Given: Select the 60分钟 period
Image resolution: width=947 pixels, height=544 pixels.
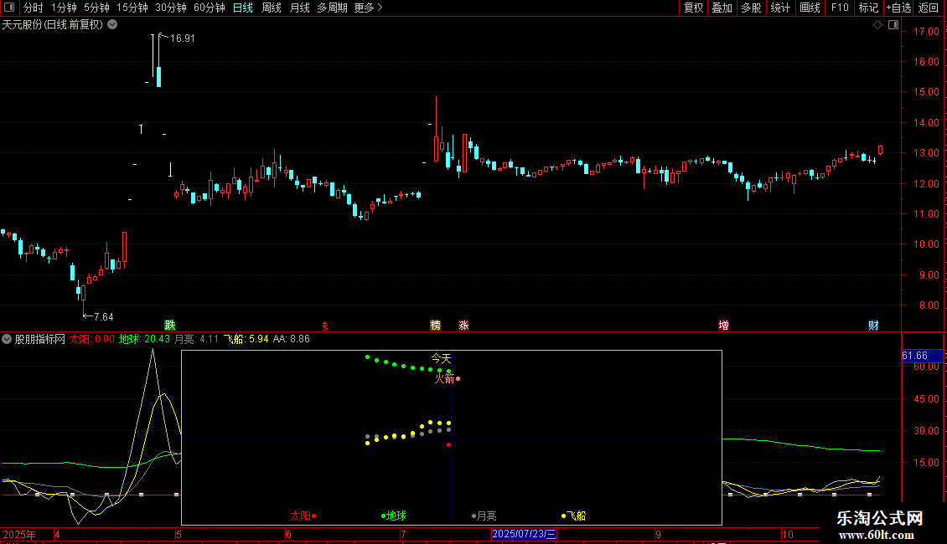Looking at the screenshot, I should (x=210, y=8).
